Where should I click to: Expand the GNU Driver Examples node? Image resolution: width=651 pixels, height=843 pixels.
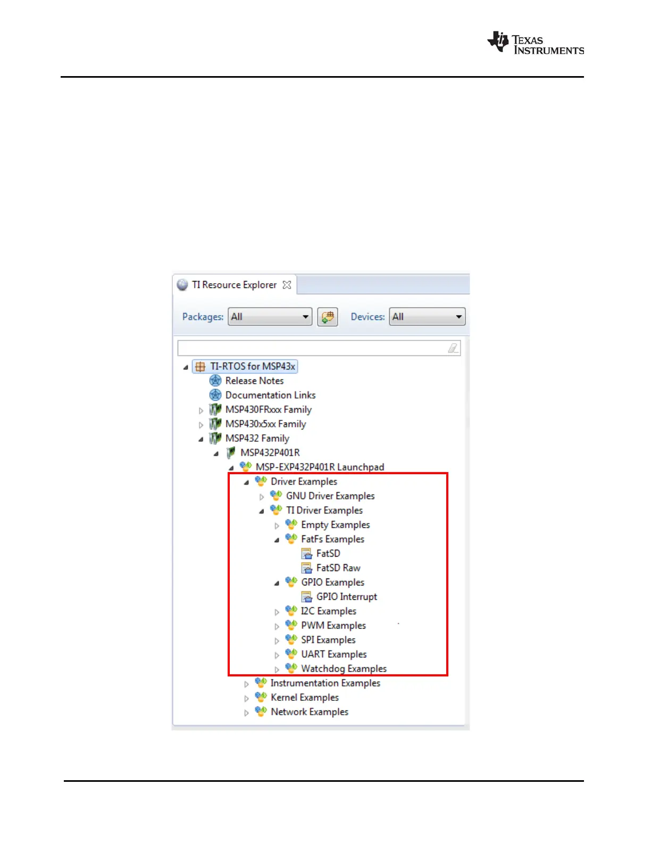(262, 497)
